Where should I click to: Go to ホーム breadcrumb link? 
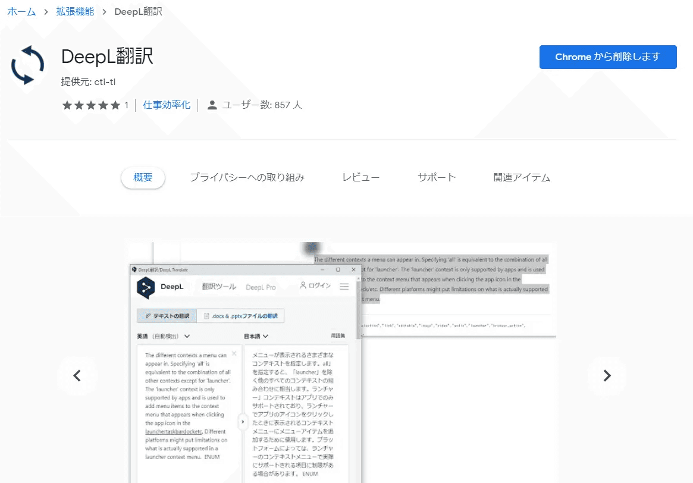click(x=21, y=12)
